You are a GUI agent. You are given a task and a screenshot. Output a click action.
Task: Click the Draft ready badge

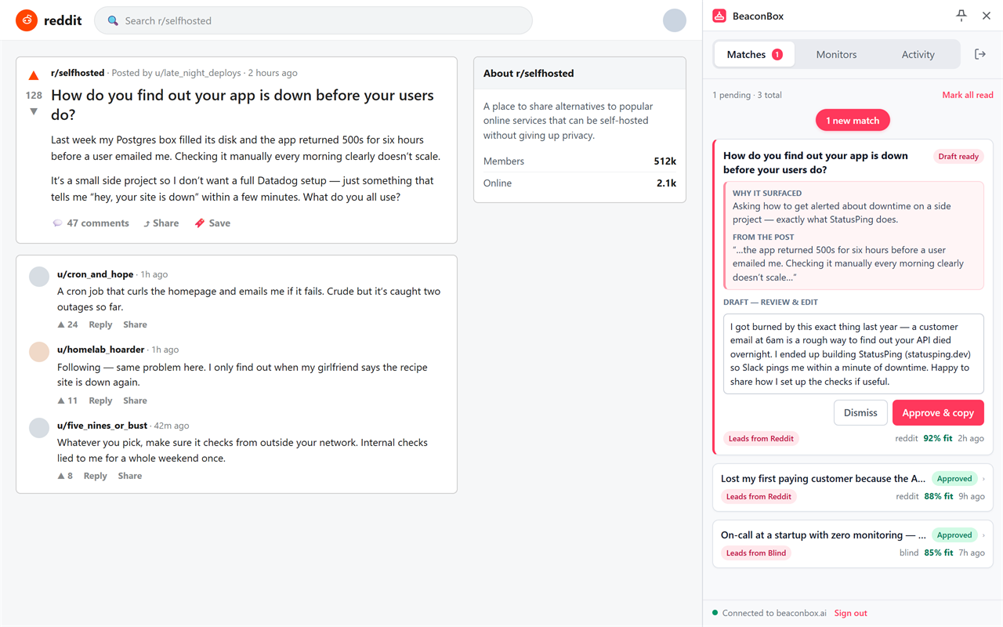coord(958,156)
